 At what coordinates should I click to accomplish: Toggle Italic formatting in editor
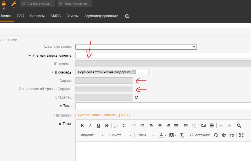(90, 126)
